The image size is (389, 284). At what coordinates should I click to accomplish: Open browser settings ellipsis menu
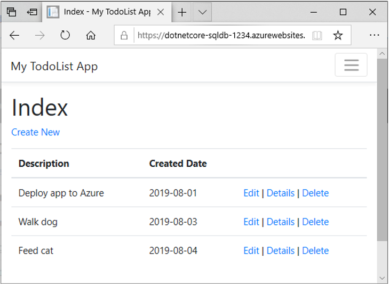pos(374,35)
